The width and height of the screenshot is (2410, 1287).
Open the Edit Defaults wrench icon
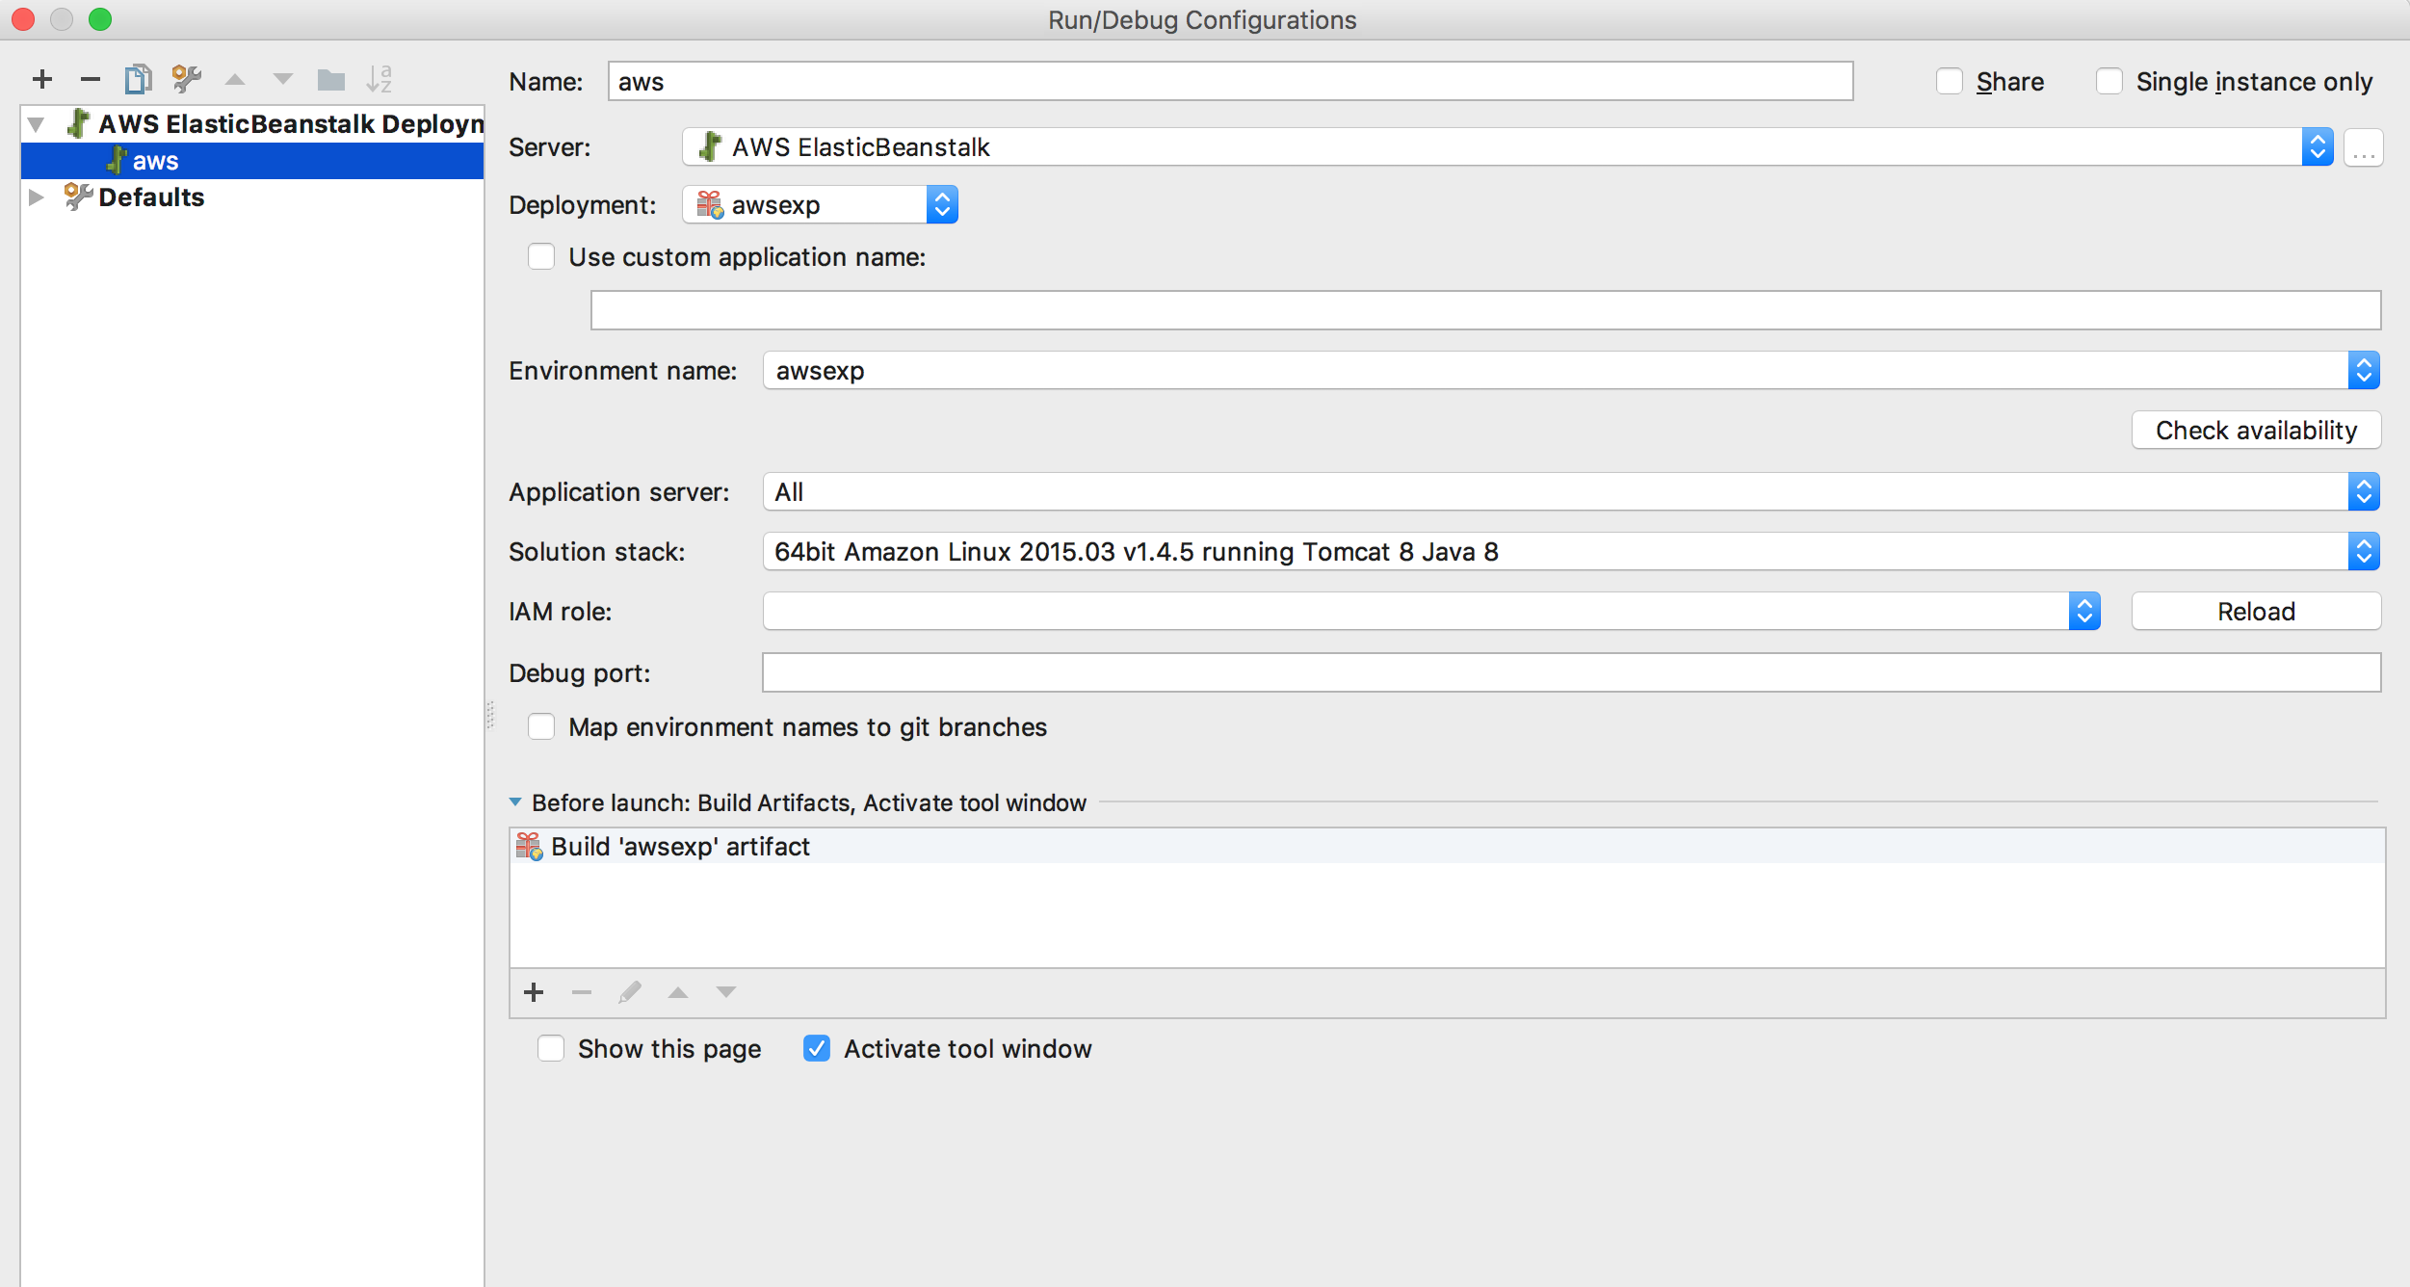click(x=186, y=79)
